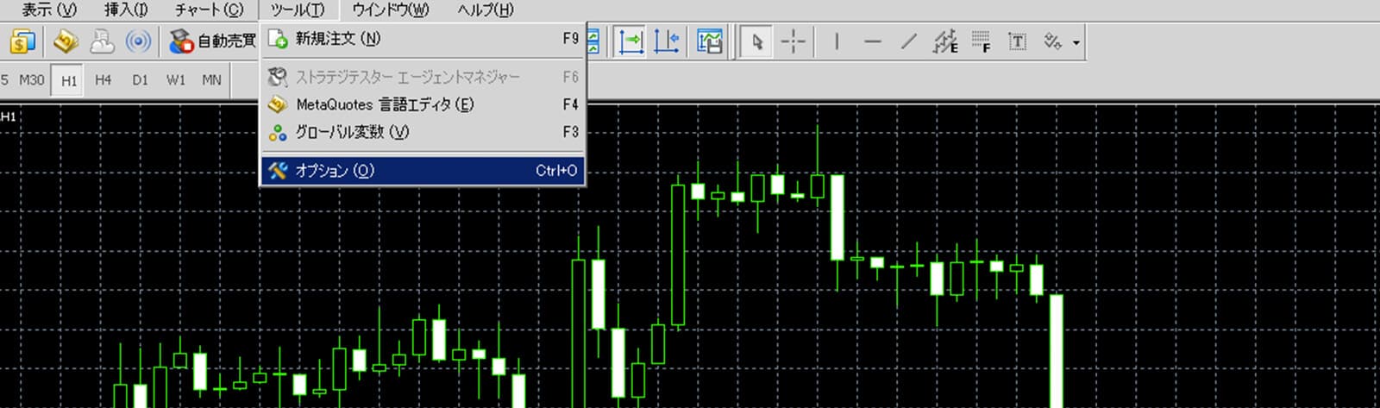Select the equidistant channel tool

tap(945, 41)
